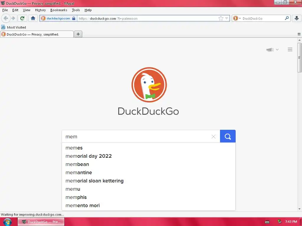Click the page vertical scrollbar thumb
302x226 pixels.
(299, 57)
